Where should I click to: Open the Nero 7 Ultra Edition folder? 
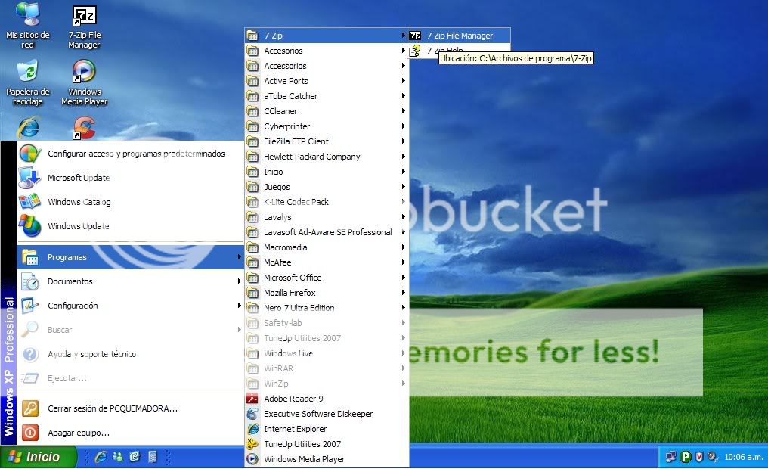pos(327,308)
